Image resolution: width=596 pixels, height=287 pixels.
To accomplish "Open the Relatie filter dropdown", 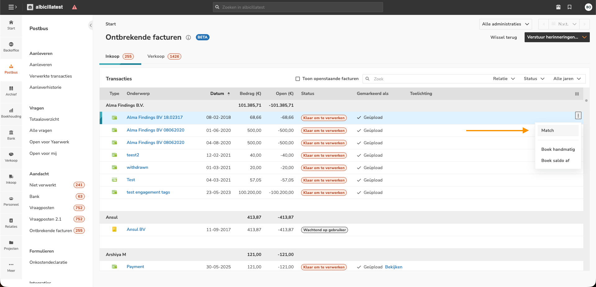I will tap(503, 79).
